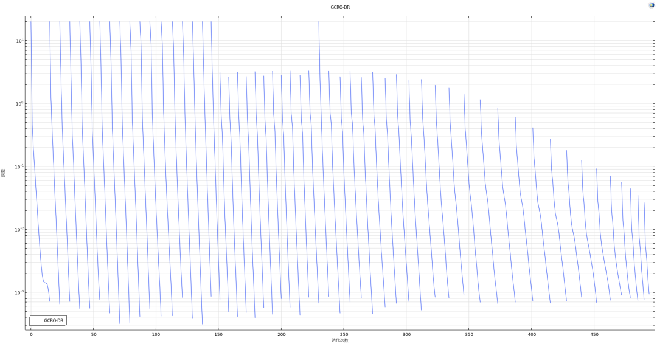Click the x-axis tick label 450
Screen dimensions: 657x344
(594, 335)
